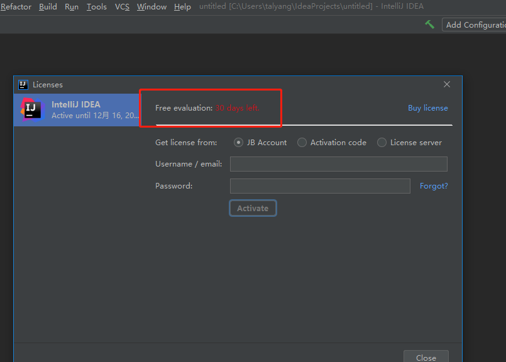Select the JB Account radio button
This screenshot has height=362, width=506.
(x=238, y=142)
